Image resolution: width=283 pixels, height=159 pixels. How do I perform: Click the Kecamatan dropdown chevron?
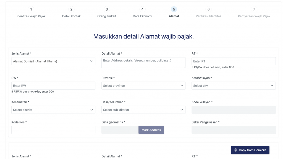pos(92,110)
